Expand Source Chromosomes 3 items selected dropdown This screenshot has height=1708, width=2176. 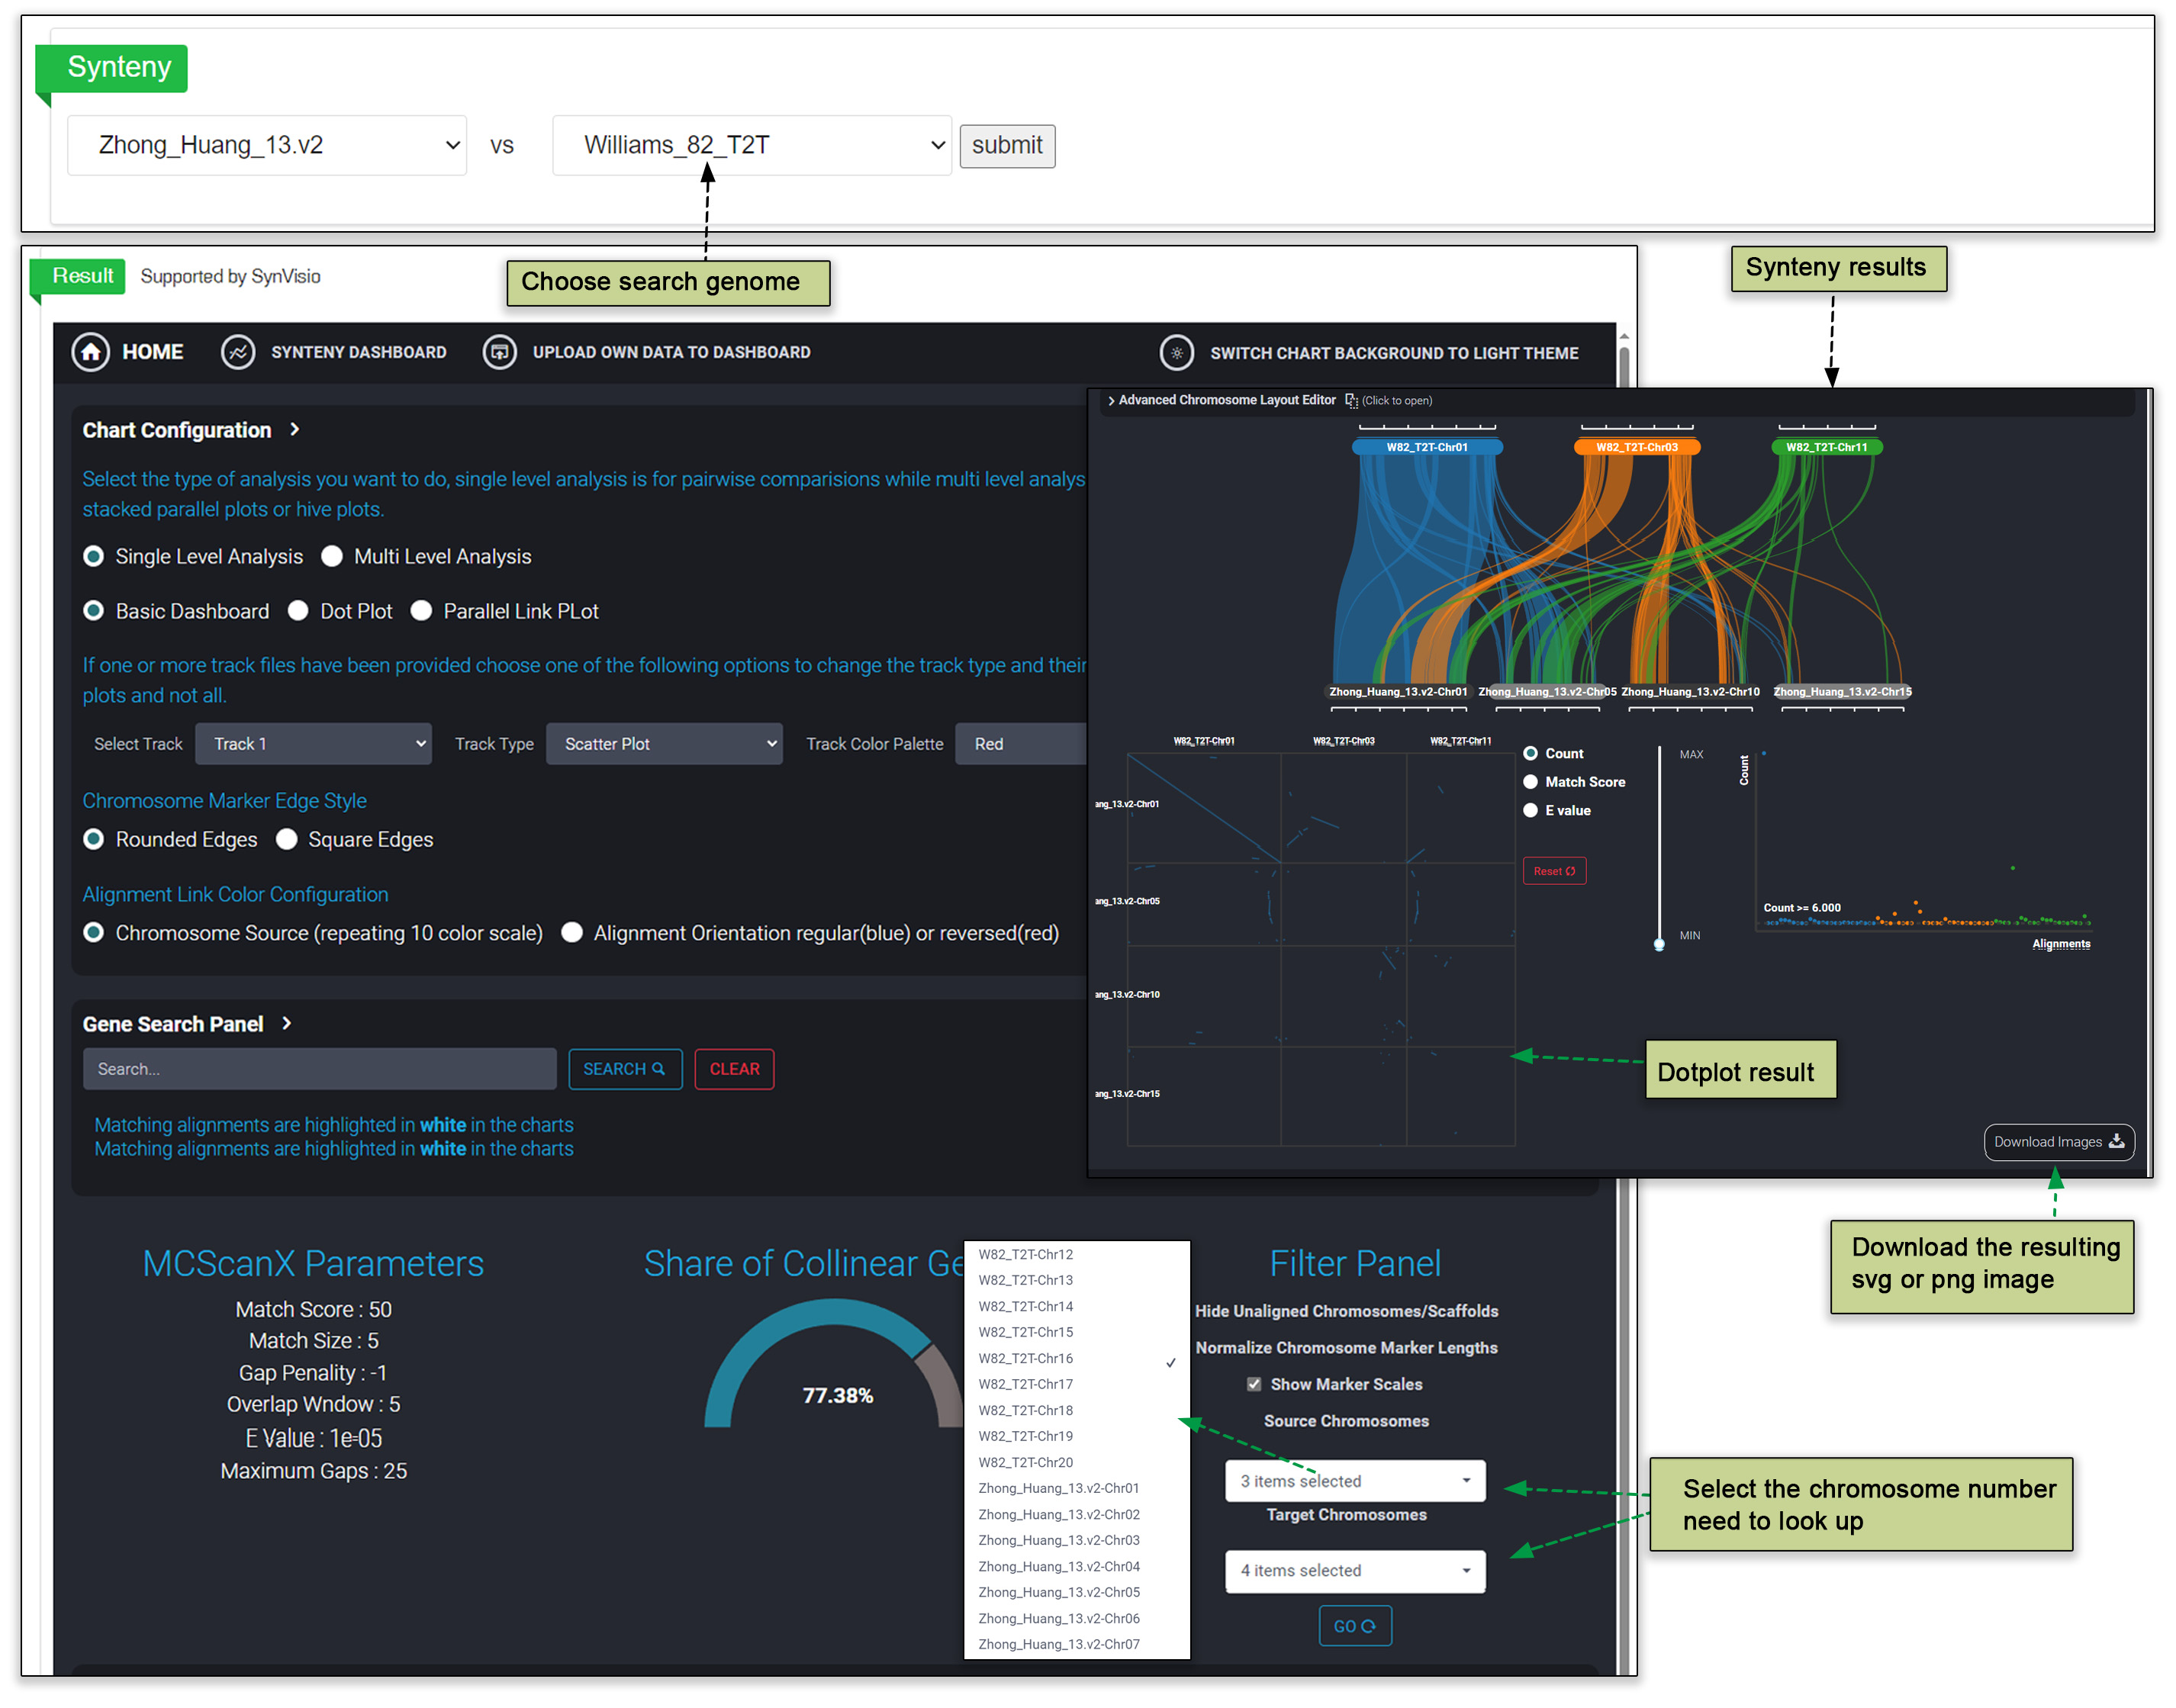tap(1354, 1481)
